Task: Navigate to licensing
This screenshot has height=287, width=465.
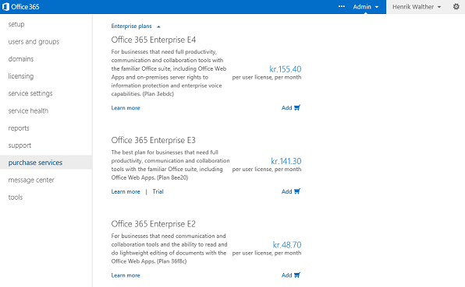Action: [x=21, y=76]
